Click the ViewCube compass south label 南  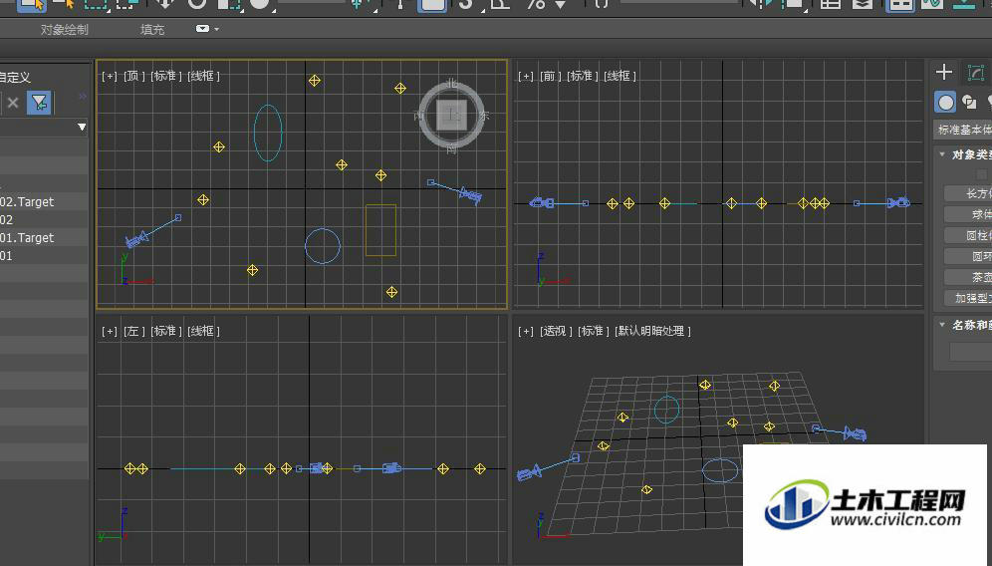point(452,149)
